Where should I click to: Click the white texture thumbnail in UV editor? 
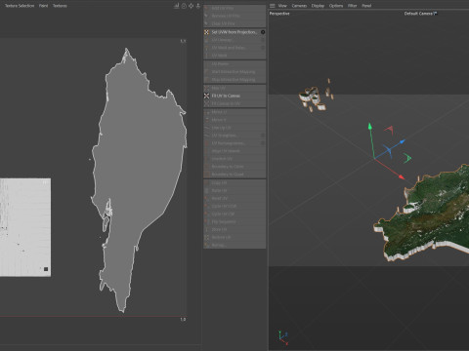[25, 227]
